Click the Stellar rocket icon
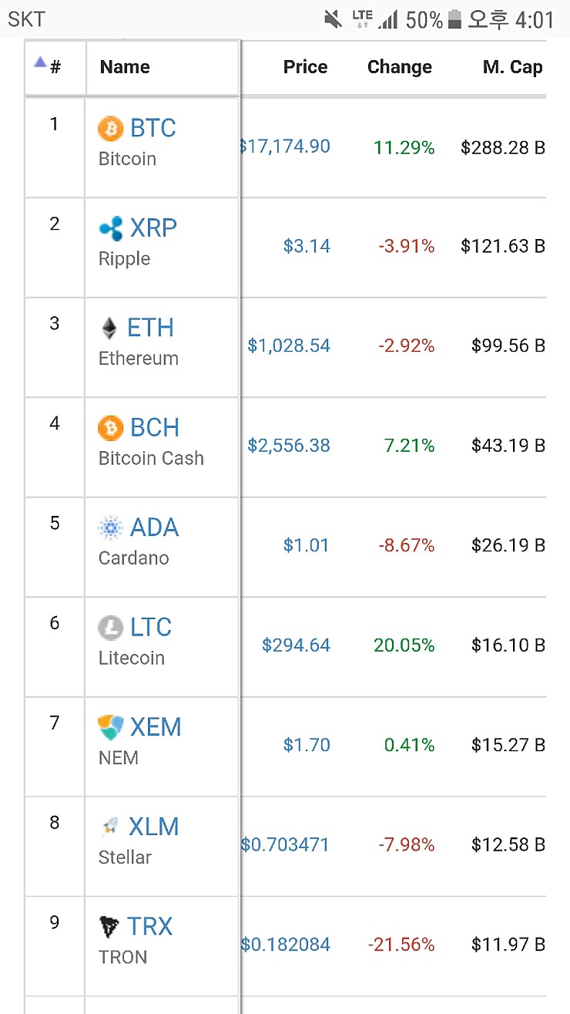Image resolution: width=570 pixels, height=1014 pixels. 110,827
